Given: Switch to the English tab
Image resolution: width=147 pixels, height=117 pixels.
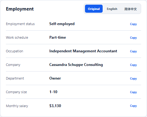Looking at the screenshot, I should (112, 9).
